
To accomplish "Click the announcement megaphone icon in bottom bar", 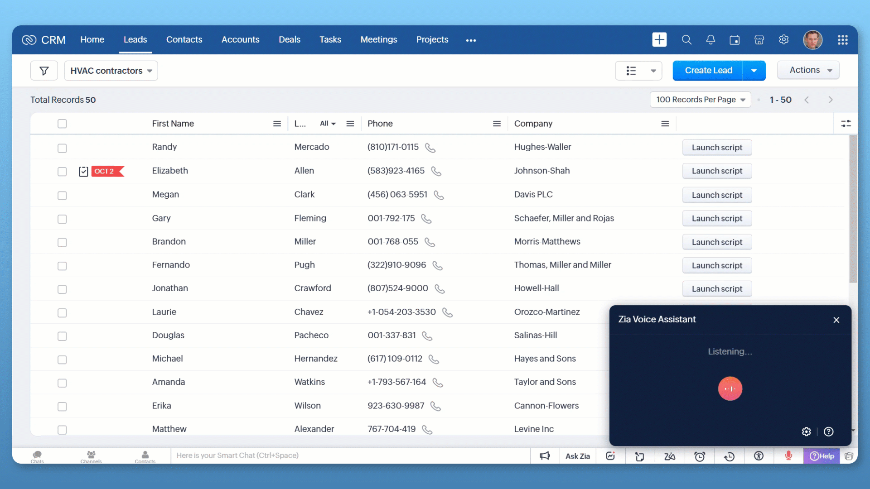I will [545, 456].
